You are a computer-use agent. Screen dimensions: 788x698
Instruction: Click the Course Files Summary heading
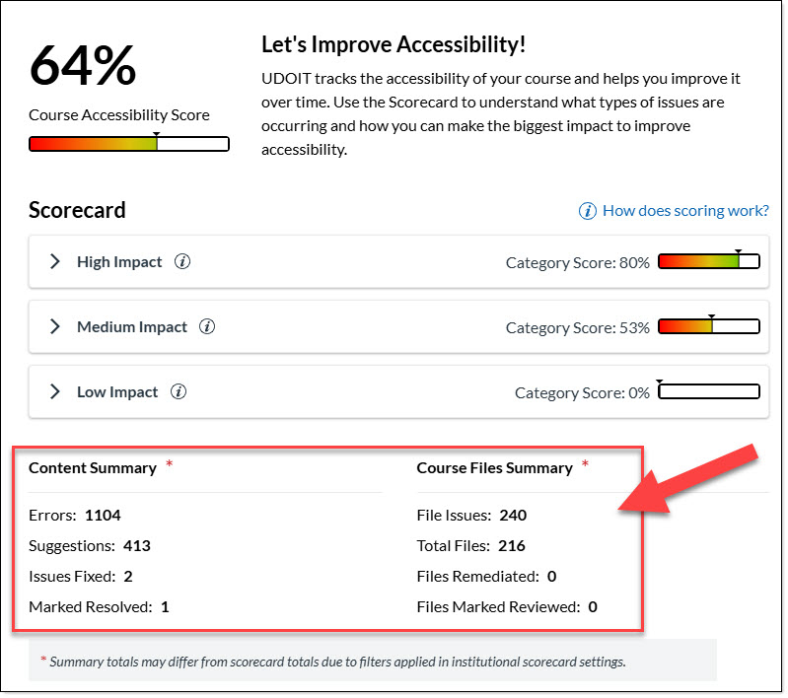pyautogui.click(x=495, y=468)
